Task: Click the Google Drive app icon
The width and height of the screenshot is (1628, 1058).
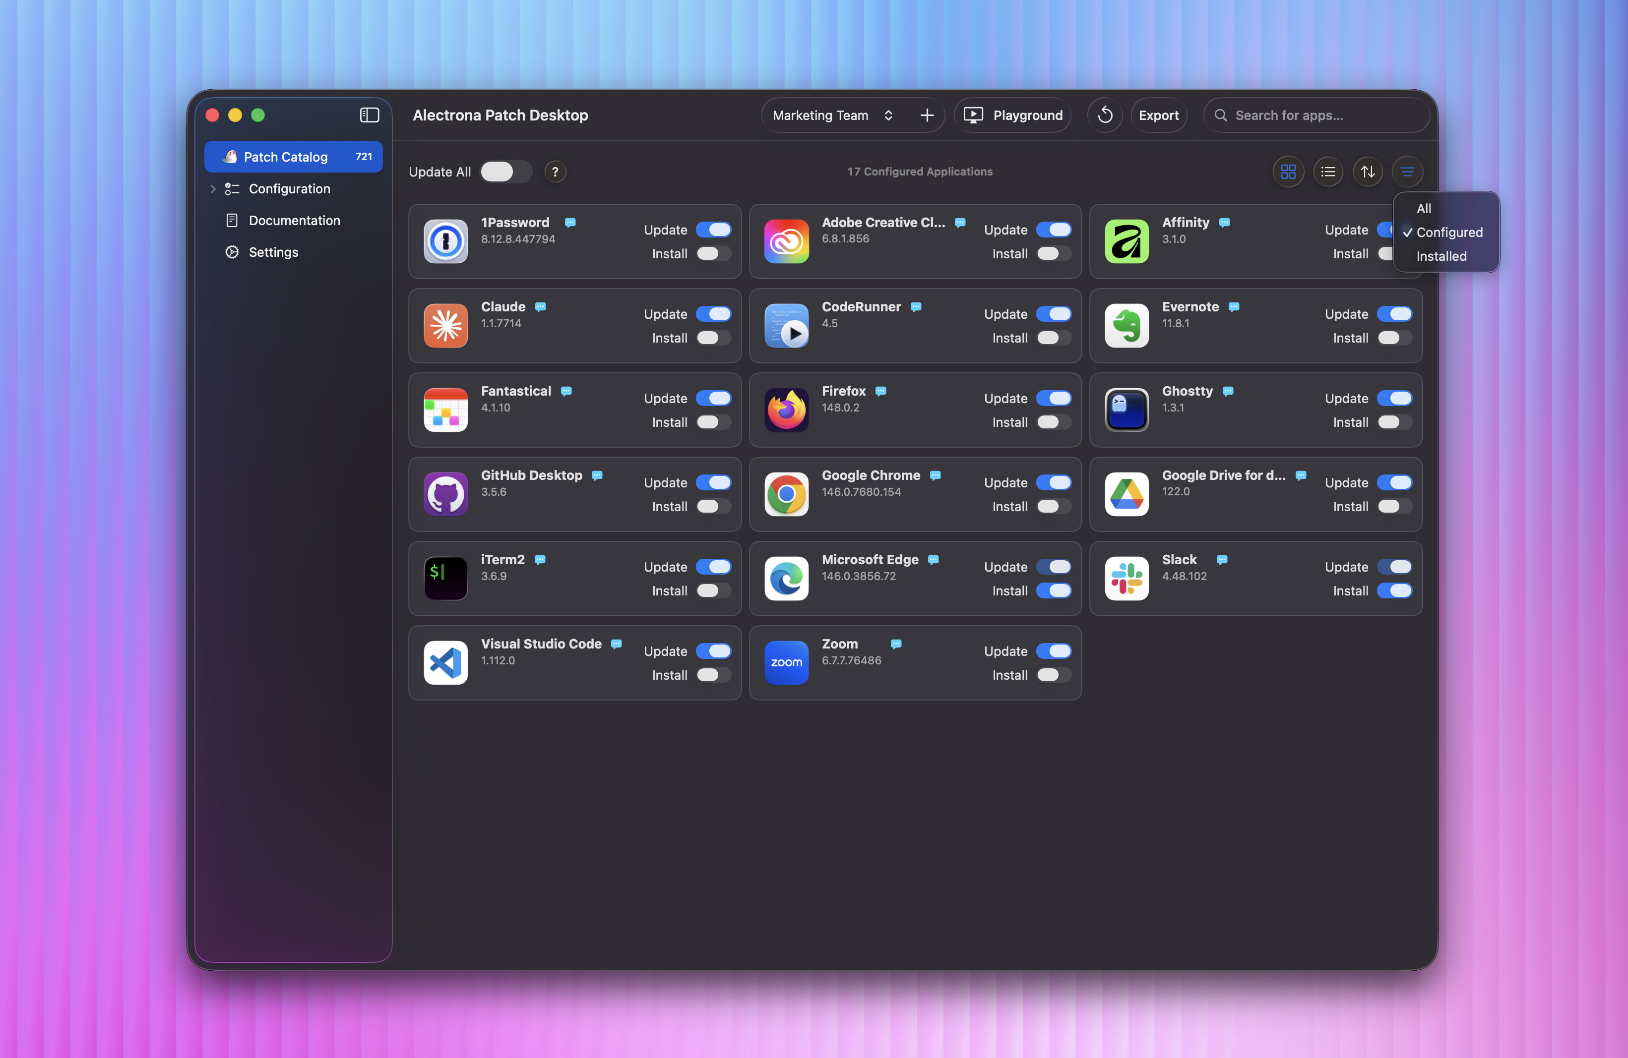Action: (1126, 493)
